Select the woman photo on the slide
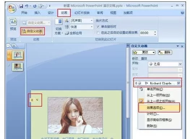The height and width of the screenshot is (139, 190). pos(75,116)
